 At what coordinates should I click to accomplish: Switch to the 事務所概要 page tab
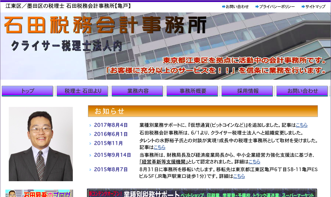pos(192,91)
